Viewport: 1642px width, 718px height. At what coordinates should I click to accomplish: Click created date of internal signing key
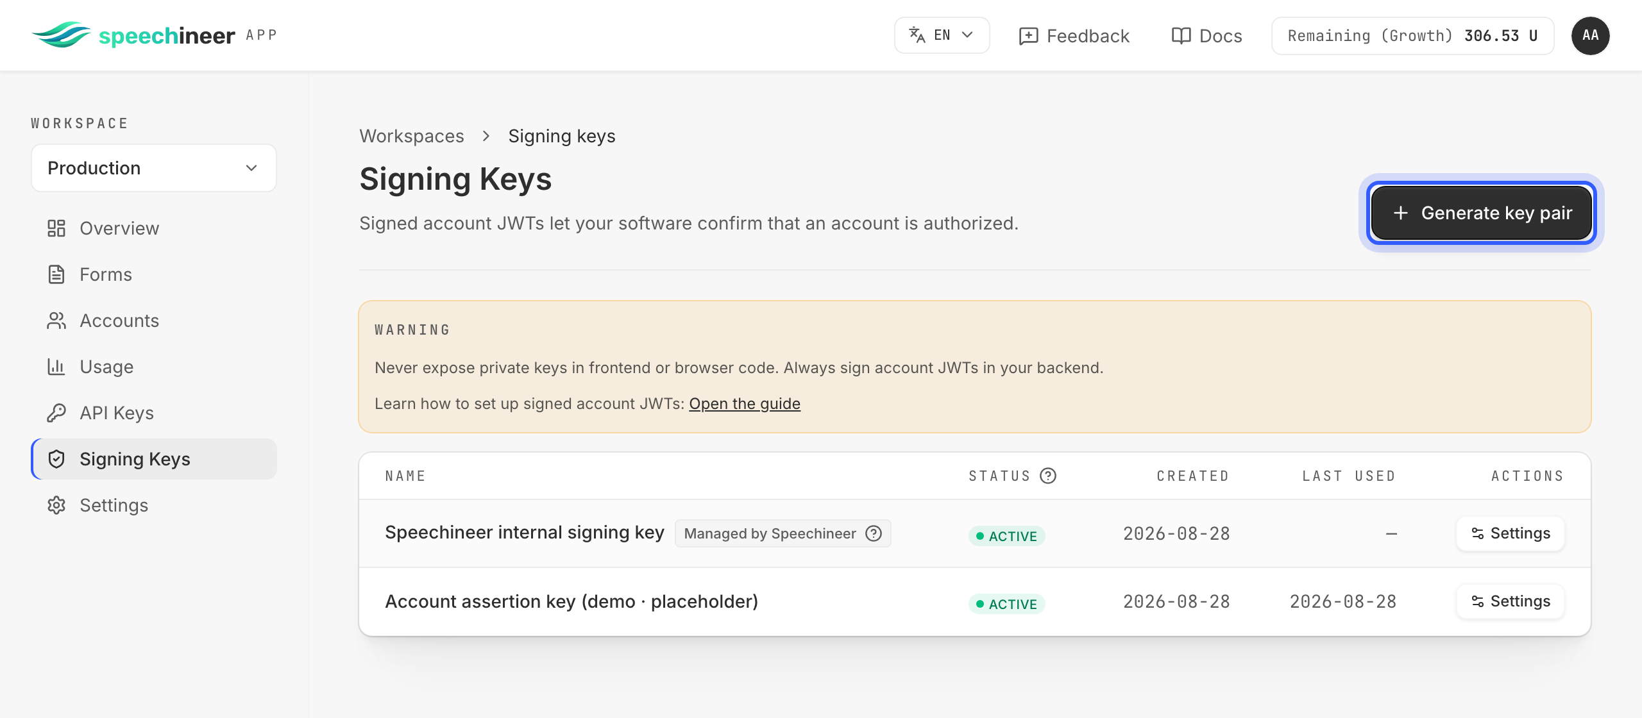pyautogui.click(x=1176, y=533)
